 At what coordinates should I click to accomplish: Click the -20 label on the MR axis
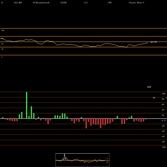point(163,126)
